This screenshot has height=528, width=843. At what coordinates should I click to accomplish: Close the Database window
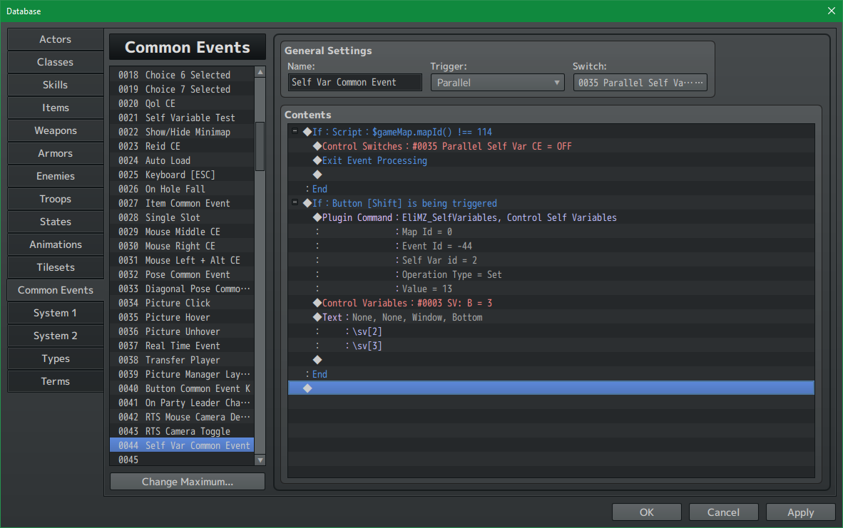tap(831, 11)
